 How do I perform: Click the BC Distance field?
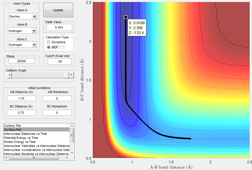click(x=21, y=113)
